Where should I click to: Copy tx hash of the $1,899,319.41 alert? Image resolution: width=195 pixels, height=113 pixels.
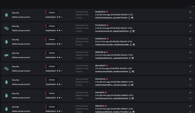click(130, 18)
